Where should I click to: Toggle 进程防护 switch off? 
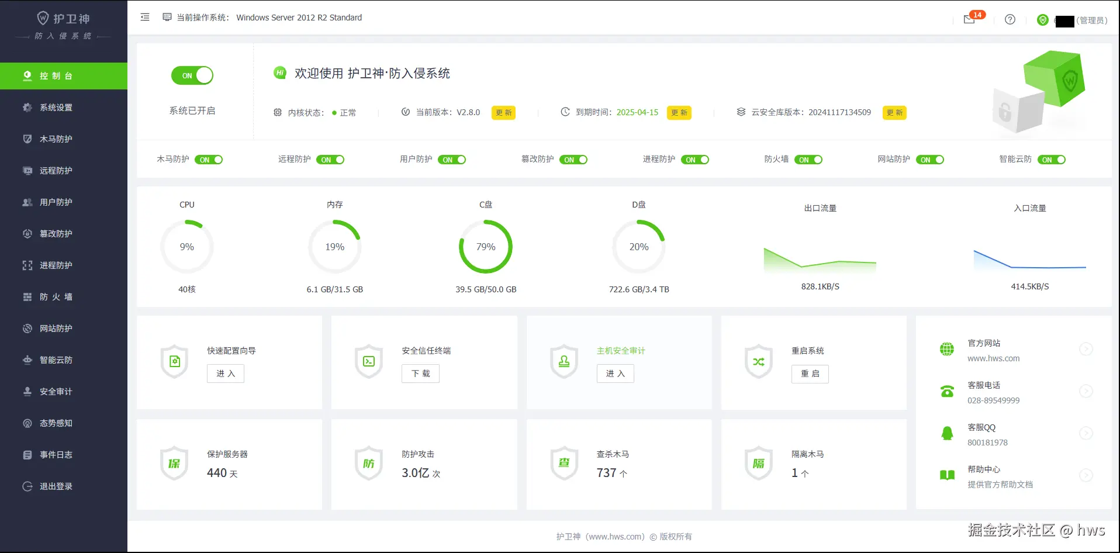695,160
